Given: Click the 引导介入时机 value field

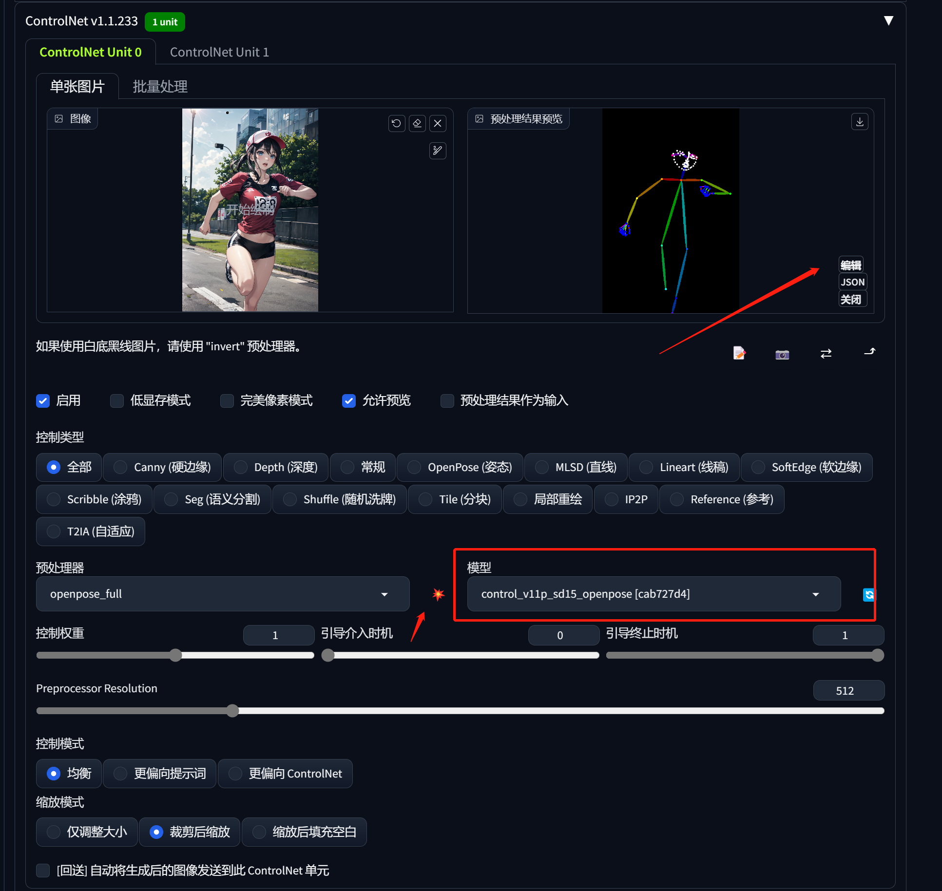Looking at the screenshot, I should tap(564, 635).
